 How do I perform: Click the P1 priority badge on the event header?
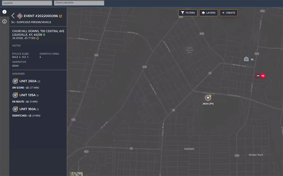coord(19,16)
